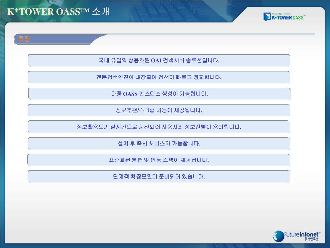Screen dimensions: 330x248
Task: Click the box '국내 유일의 상용화된 OAI 검색서버 솔루션입니다.'
Action: [x=159, y=60]
